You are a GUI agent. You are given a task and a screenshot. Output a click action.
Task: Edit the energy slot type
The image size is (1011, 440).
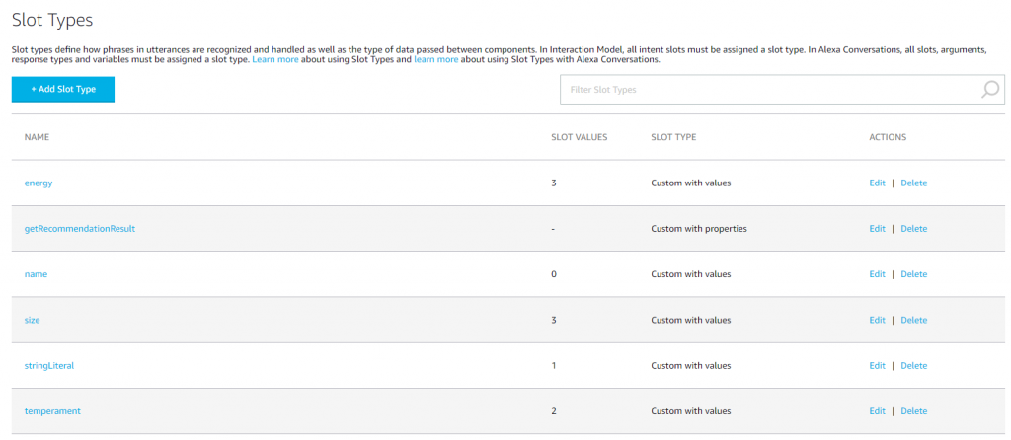coord(877,183)
